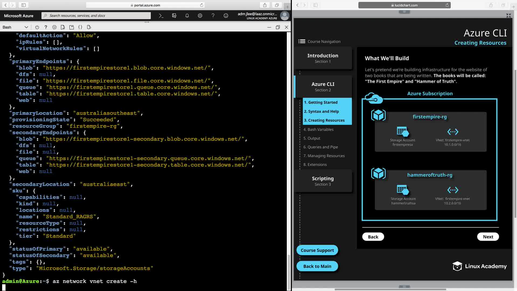This screenshot has width=517, height=291.
Task: Open Cloud Shell from Azure header
Action: (161, 16)
